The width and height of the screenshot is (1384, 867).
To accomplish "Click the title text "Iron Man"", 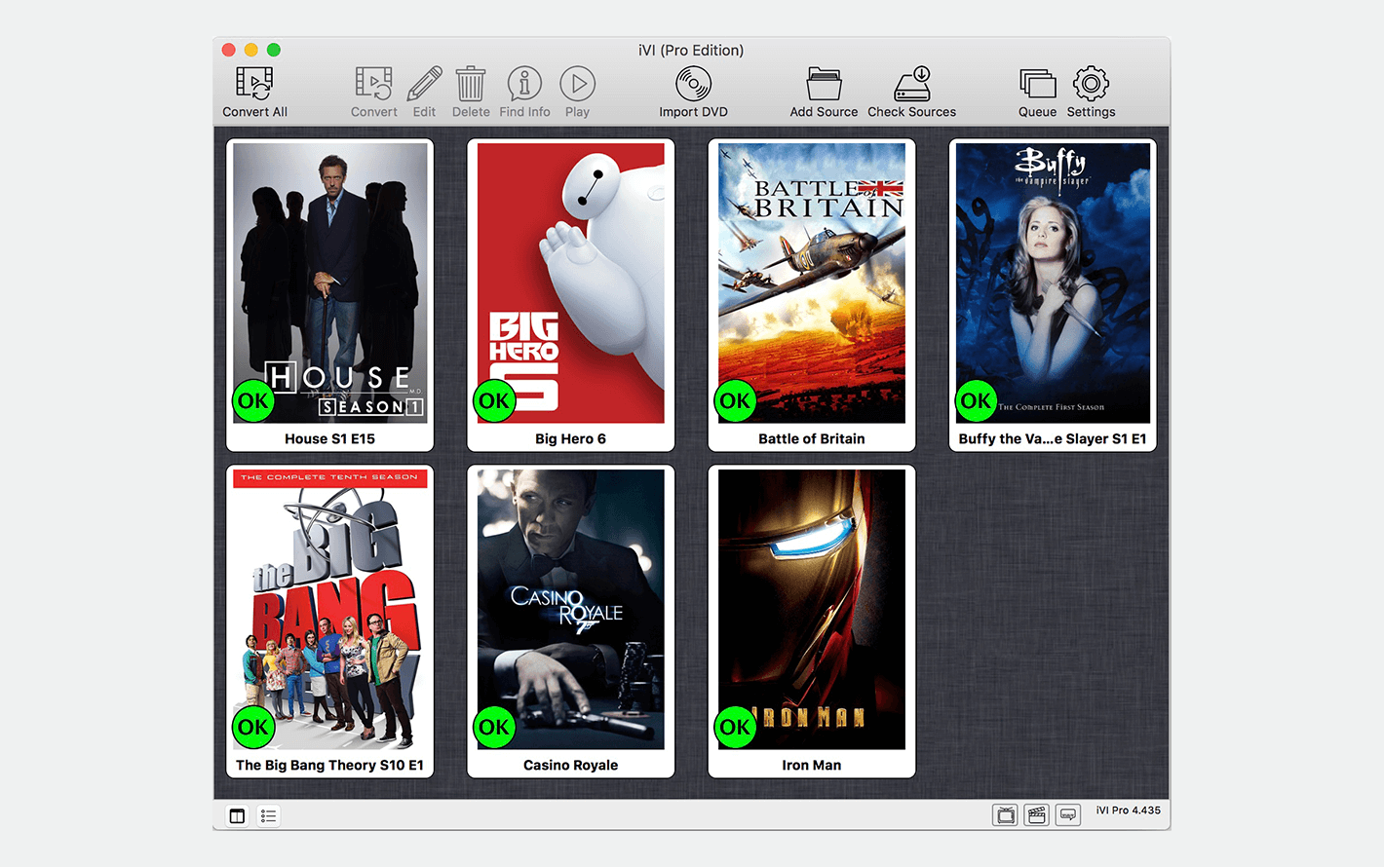I will (x=812, y=766).
